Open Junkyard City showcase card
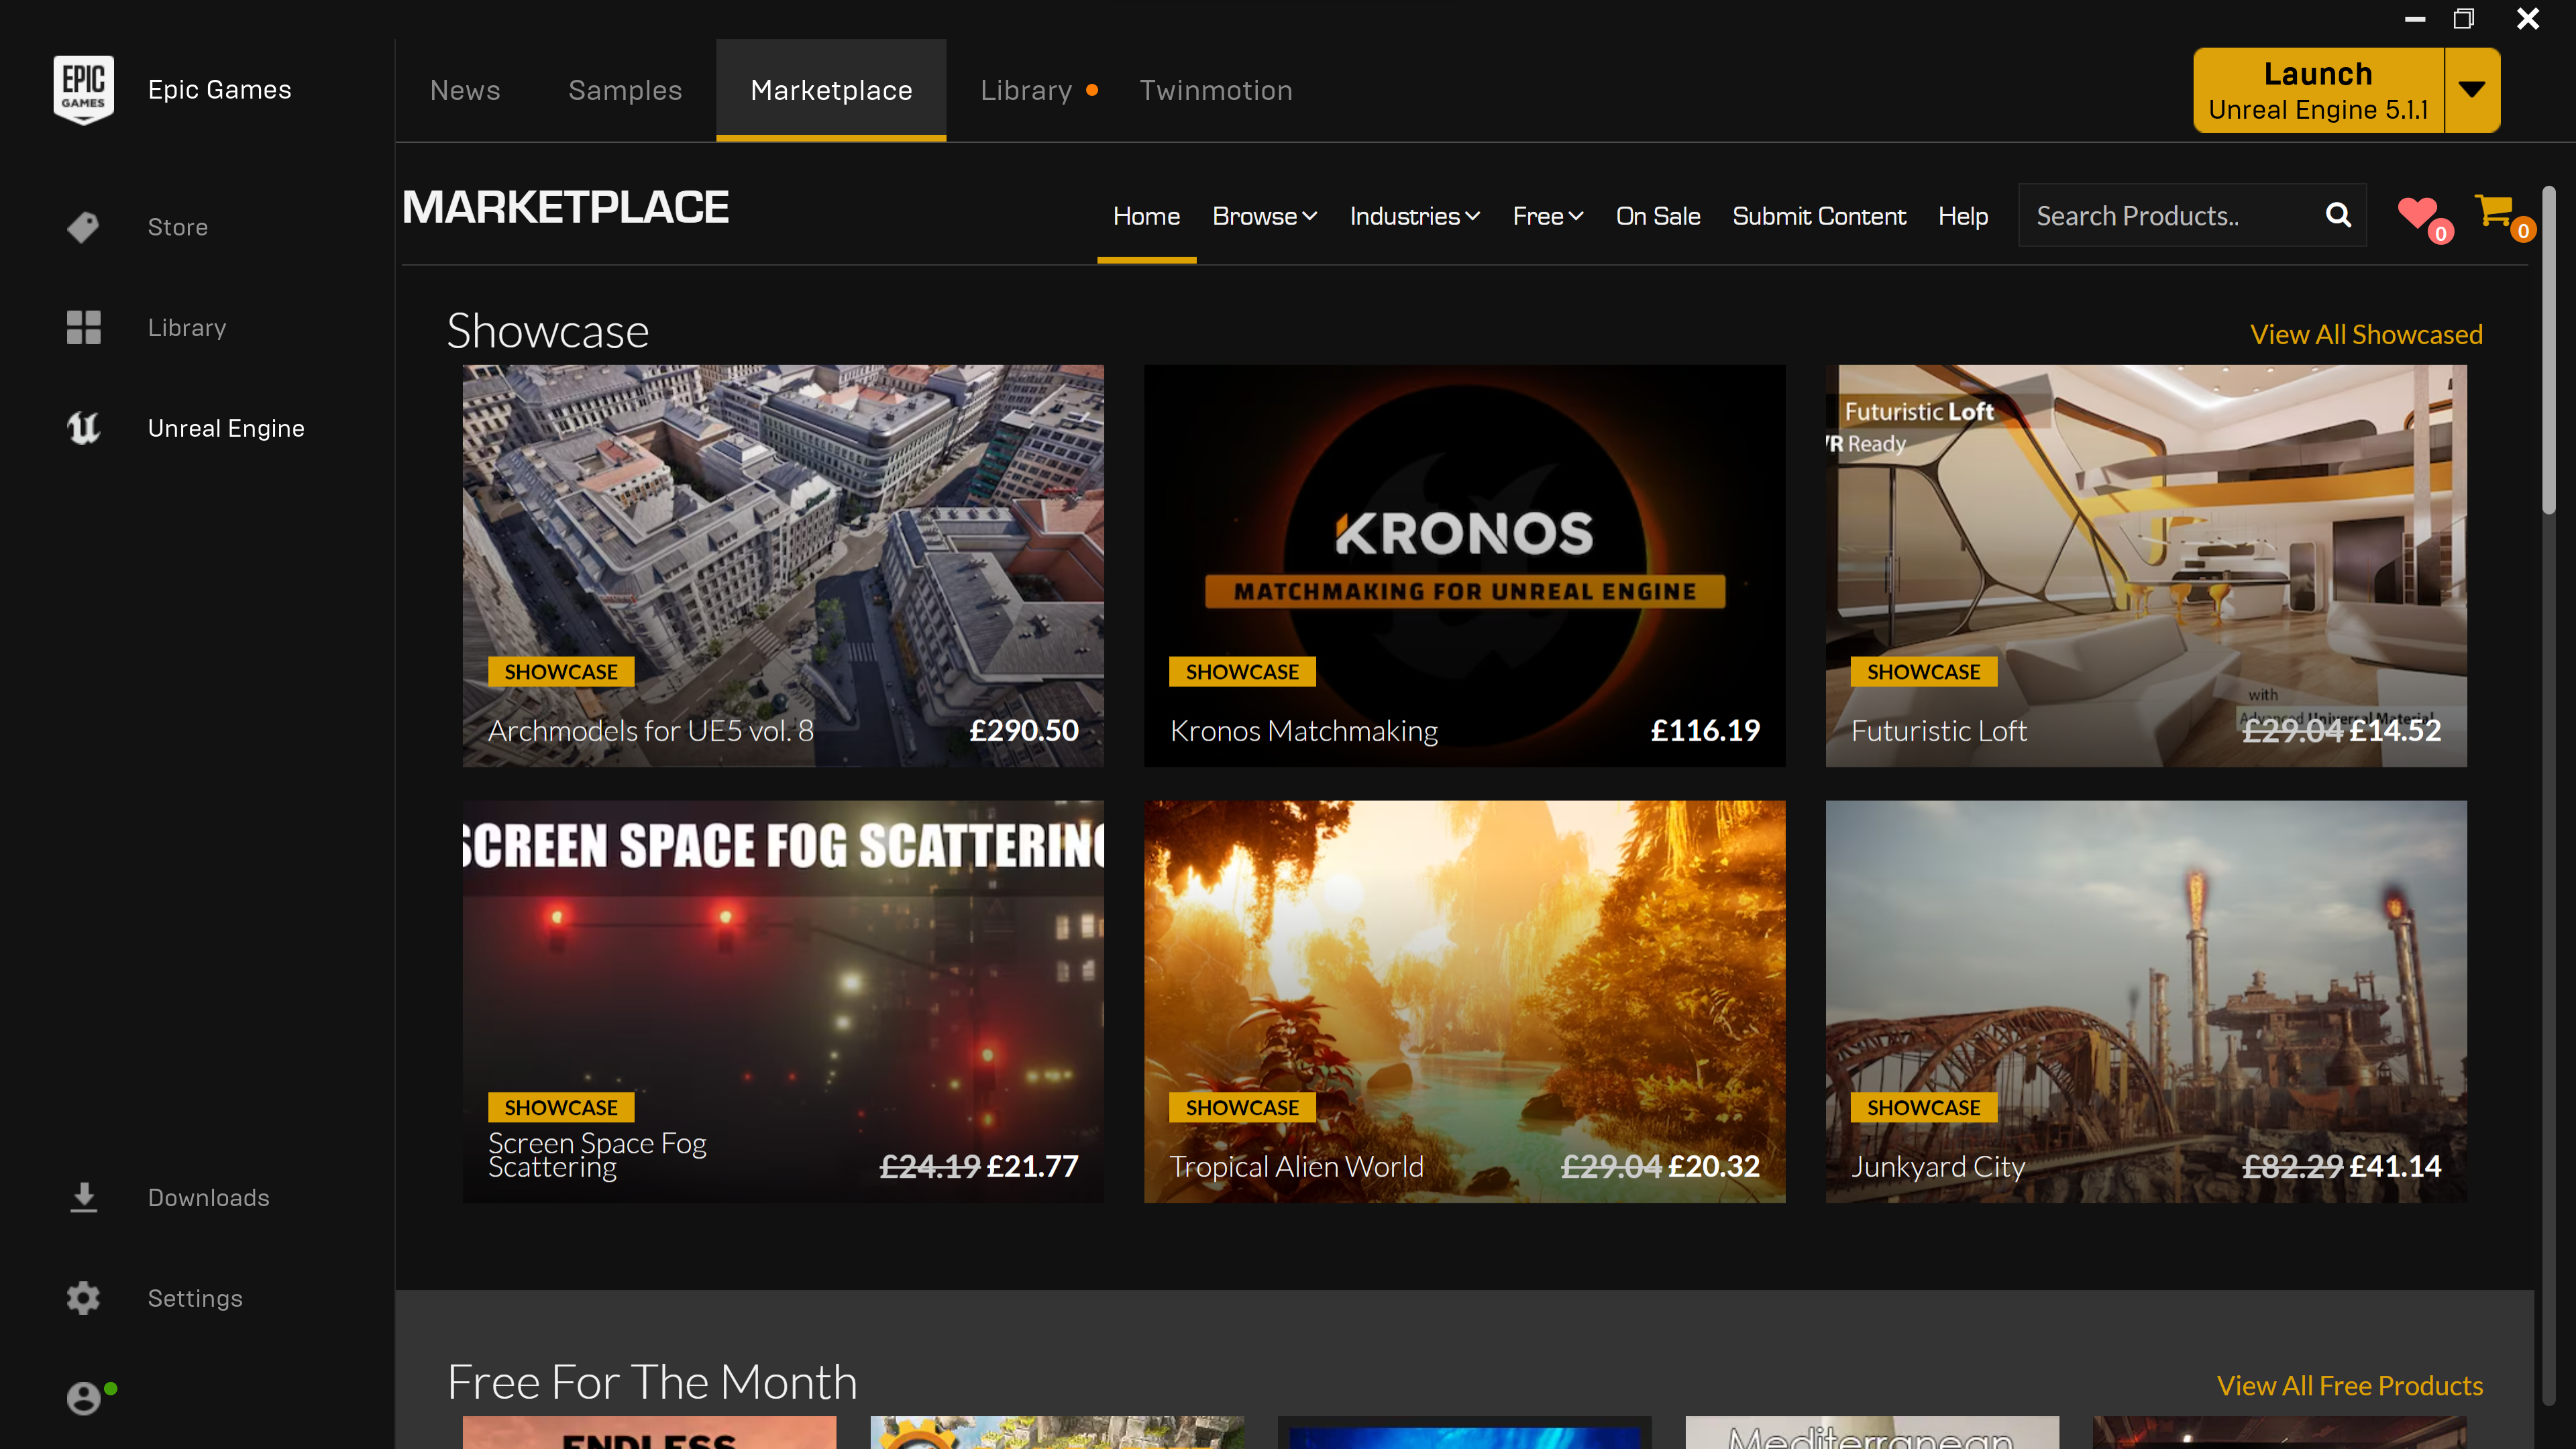Screen dimensions: 2576x1449 point(2146,1001)
